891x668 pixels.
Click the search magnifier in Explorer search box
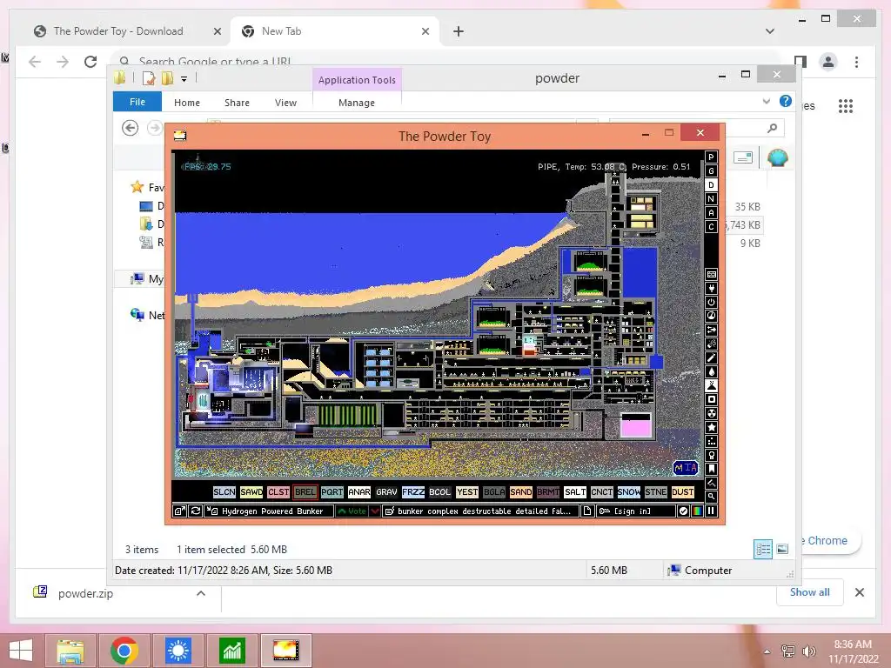click(772, 129)
